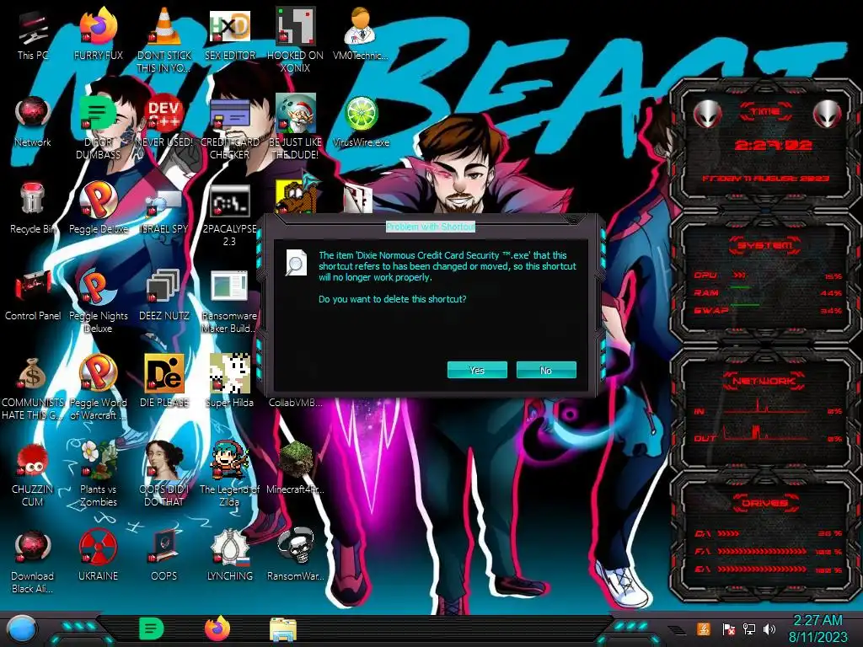Click the orange Java tray icon
This screenshot has width=863, height=647.
point(703,628)
